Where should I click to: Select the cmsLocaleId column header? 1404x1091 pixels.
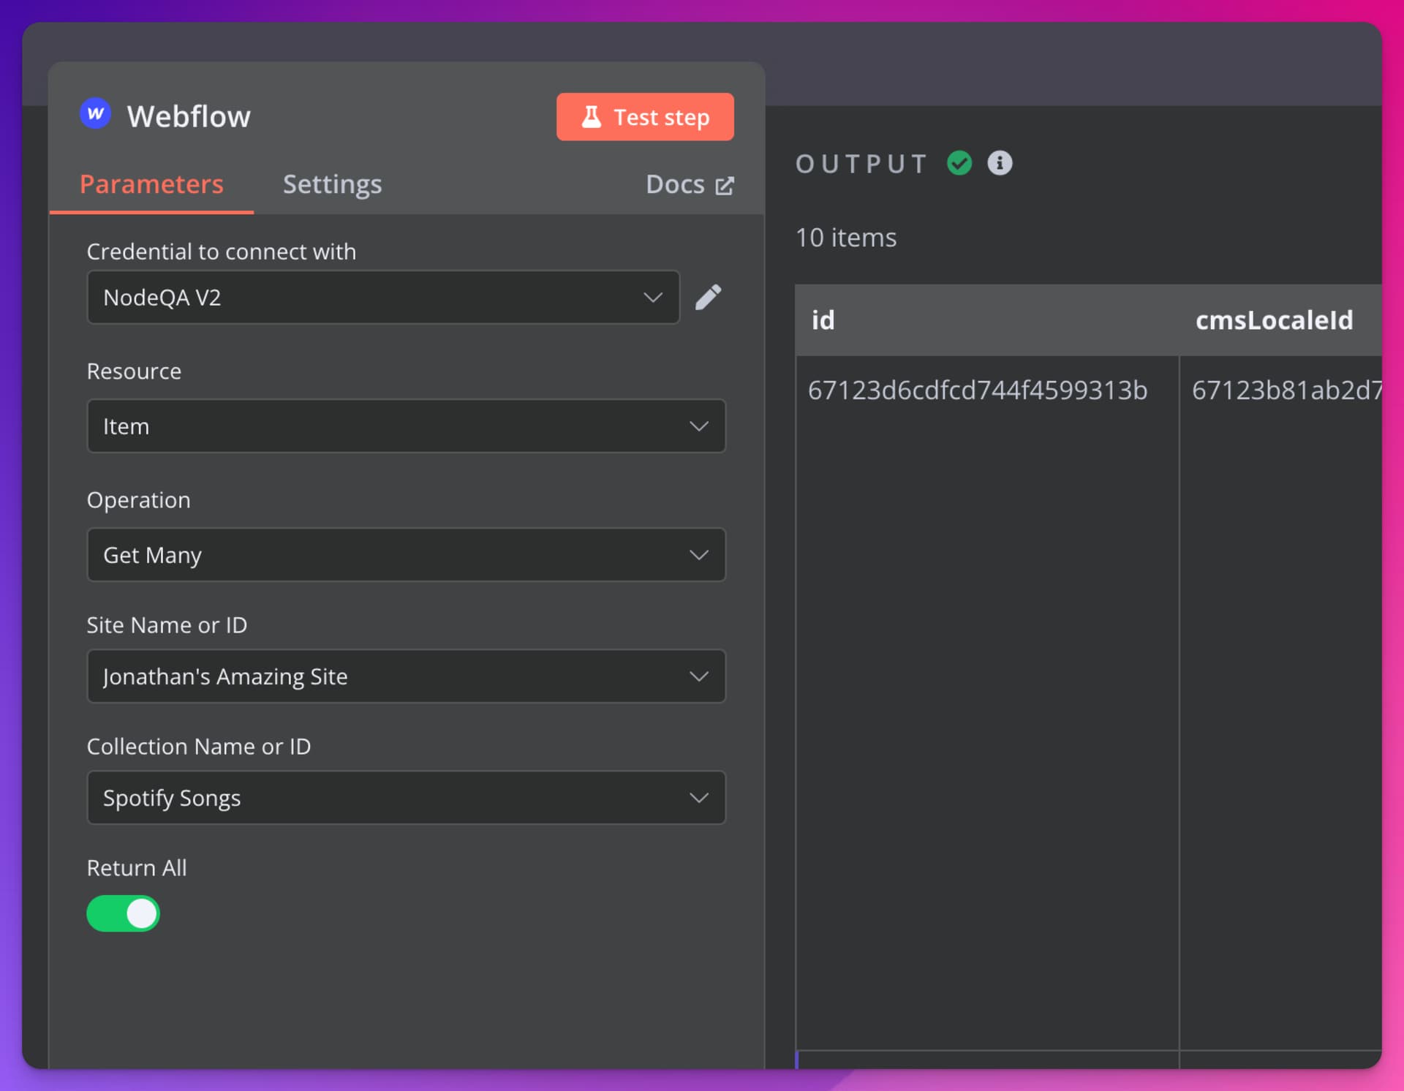coord(1274,320)
